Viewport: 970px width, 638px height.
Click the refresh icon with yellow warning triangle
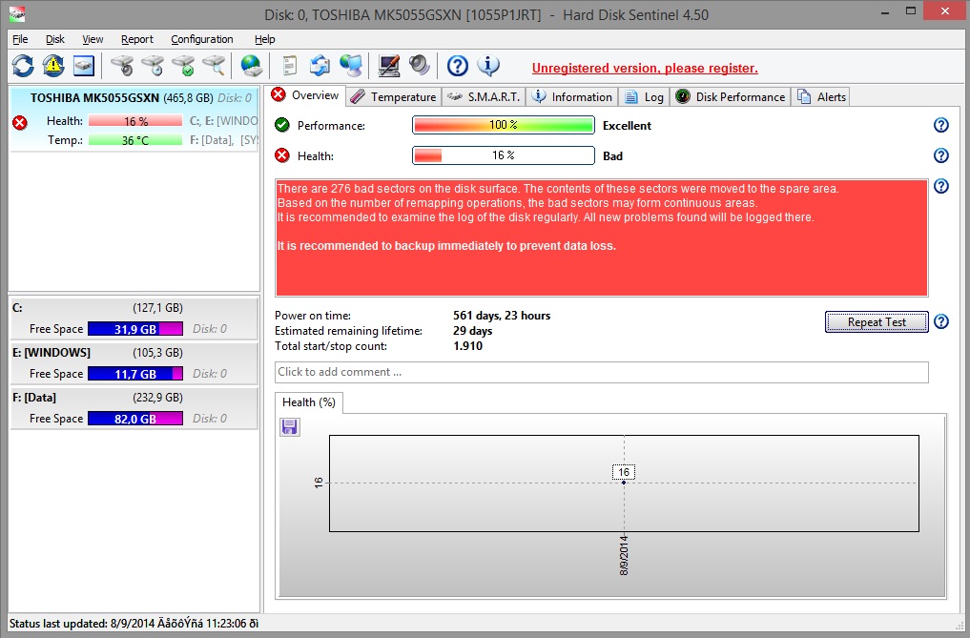(x=53, y=66)
